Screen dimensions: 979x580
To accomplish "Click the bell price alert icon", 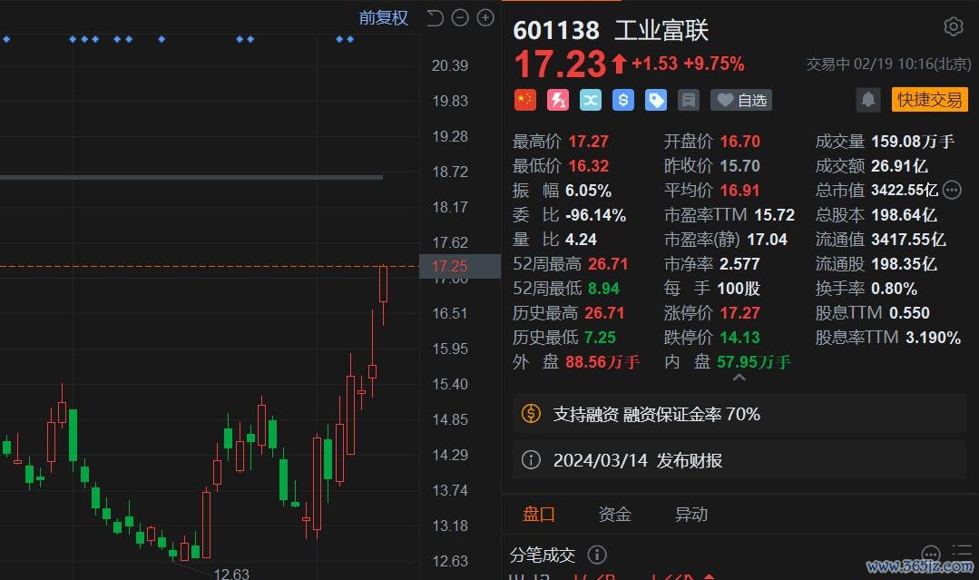I will (867, 100).
